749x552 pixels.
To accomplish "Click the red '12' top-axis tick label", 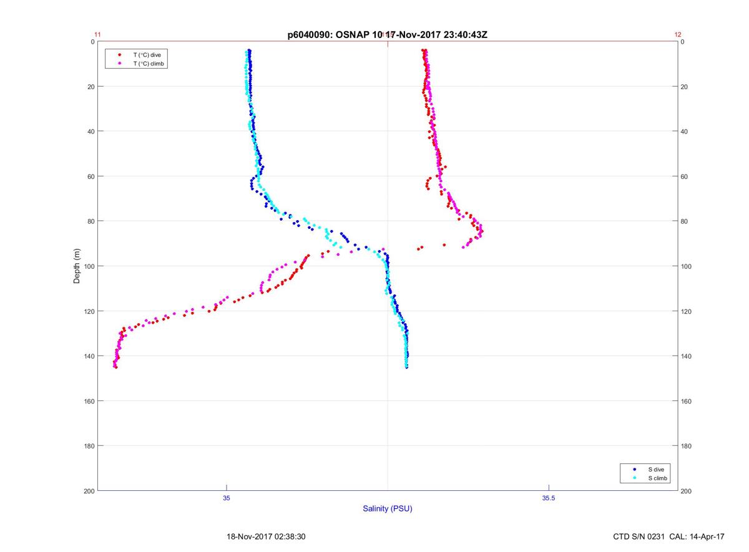I will coord(678,35).
